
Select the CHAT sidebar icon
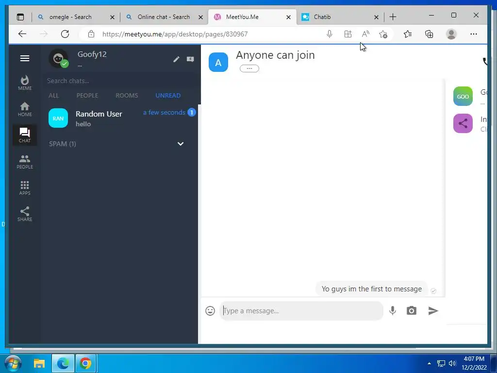click(x=25, y=136)
